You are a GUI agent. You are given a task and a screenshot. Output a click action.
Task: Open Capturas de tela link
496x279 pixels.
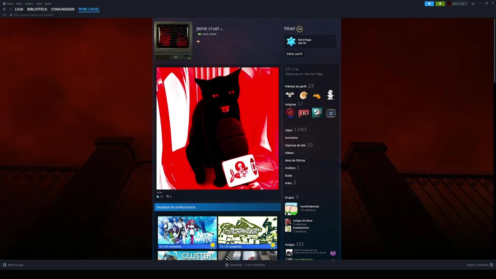click(295, 145)
